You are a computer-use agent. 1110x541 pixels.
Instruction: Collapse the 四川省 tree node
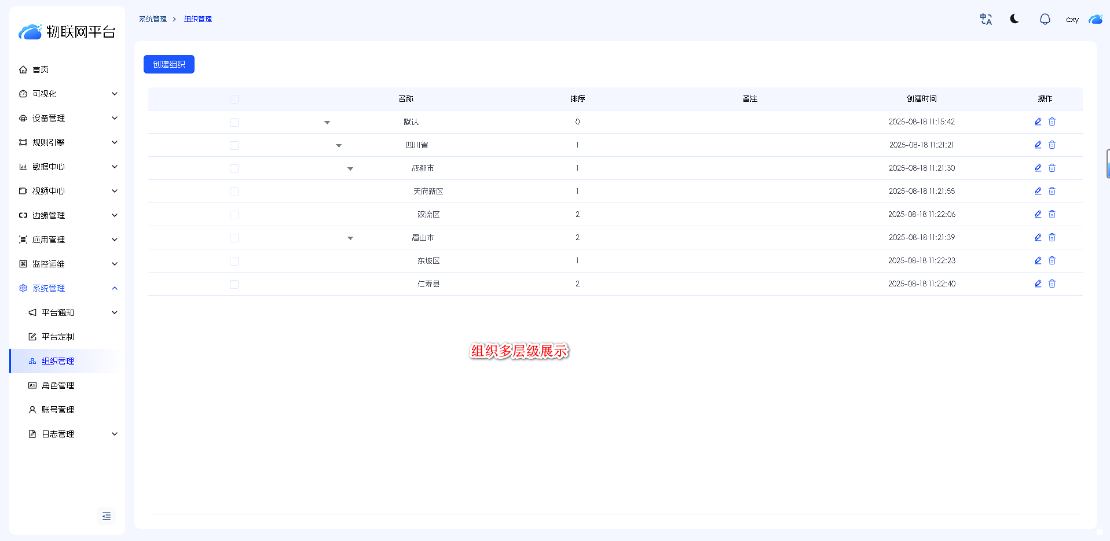339,145
